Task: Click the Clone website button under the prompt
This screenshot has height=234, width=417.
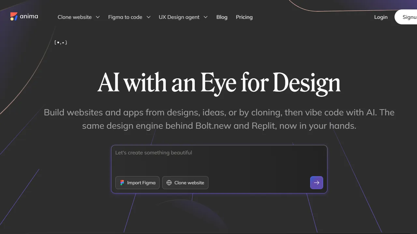Action: (x=185, y=183)
